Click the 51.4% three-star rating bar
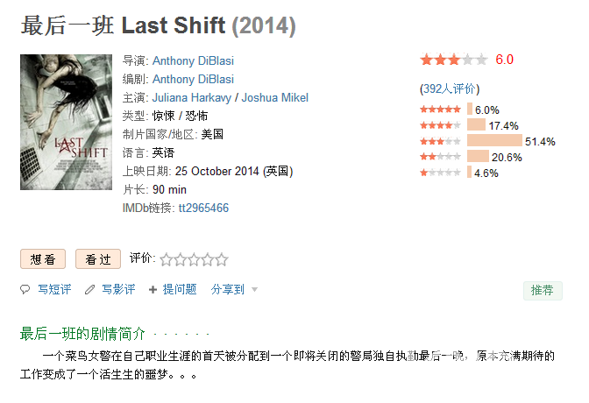This screenshot has width=589, height=403. [x=494, y=141]
